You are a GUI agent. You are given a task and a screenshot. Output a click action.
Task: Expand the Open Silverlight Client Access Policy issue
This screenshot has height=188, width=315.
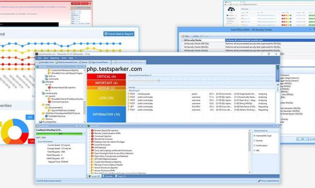pos(90,153)
